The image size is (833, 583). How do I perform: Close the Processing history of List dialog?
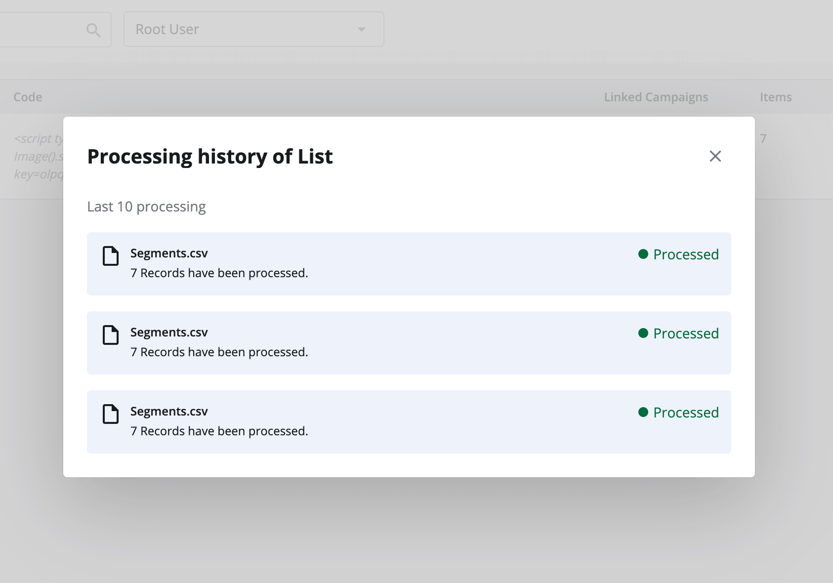coord(715,156)
